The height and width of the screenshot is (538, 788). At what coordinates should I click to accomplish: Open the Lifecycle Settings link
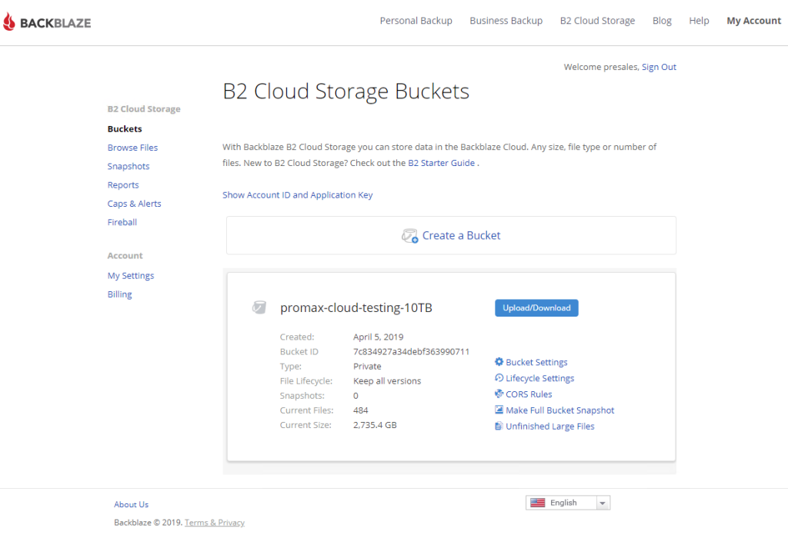[539, 378]
